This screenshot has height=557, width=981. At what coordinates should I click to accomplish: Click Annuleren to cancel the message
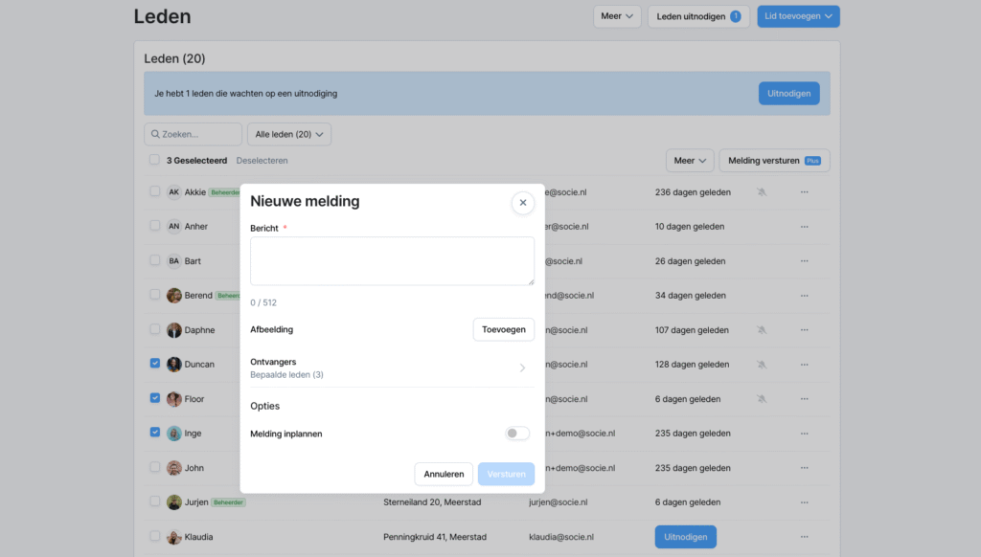pos(444,474)
